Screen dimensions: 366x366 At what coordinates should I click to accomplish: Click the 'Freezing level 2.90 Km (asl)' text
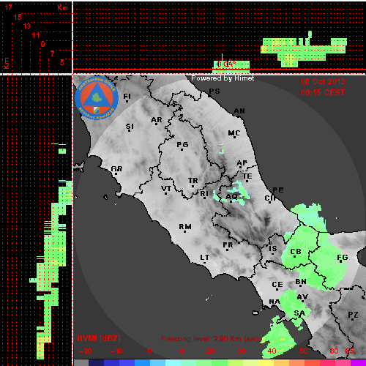[210, 339]
